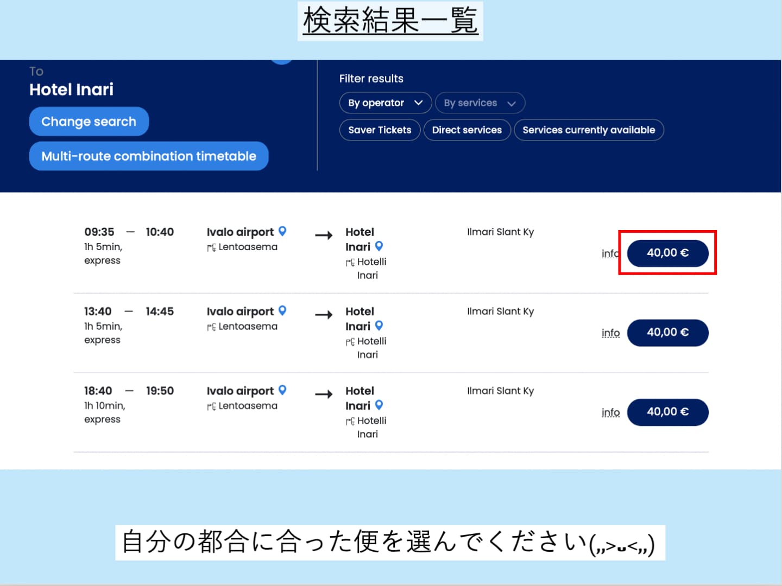Open the By operator dropdown
Viewport: 782px width, 586px height.
[385, 103]
